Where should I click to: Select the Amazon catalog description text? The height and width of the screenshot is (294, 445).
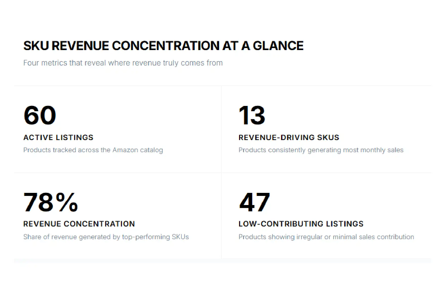(93, 150)
